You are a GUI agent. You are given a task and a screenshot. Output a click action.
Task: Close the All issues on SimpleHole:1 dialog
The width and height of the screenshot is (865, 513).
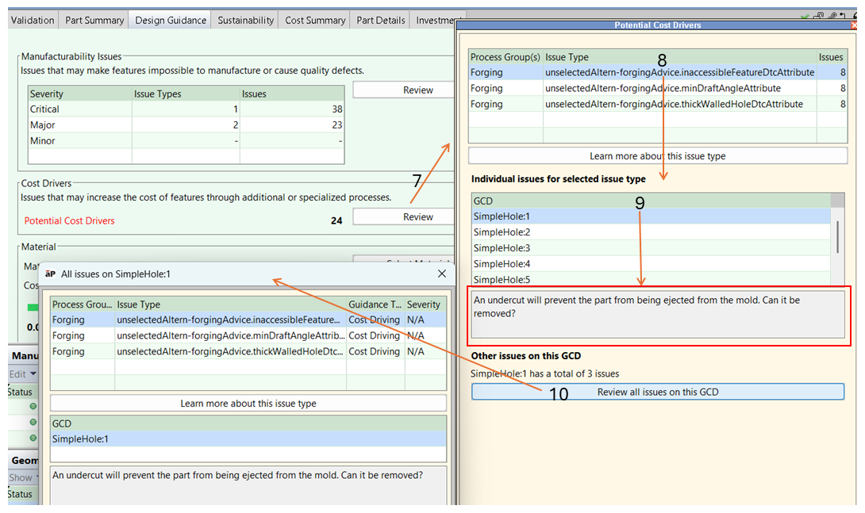pos(442,274)
